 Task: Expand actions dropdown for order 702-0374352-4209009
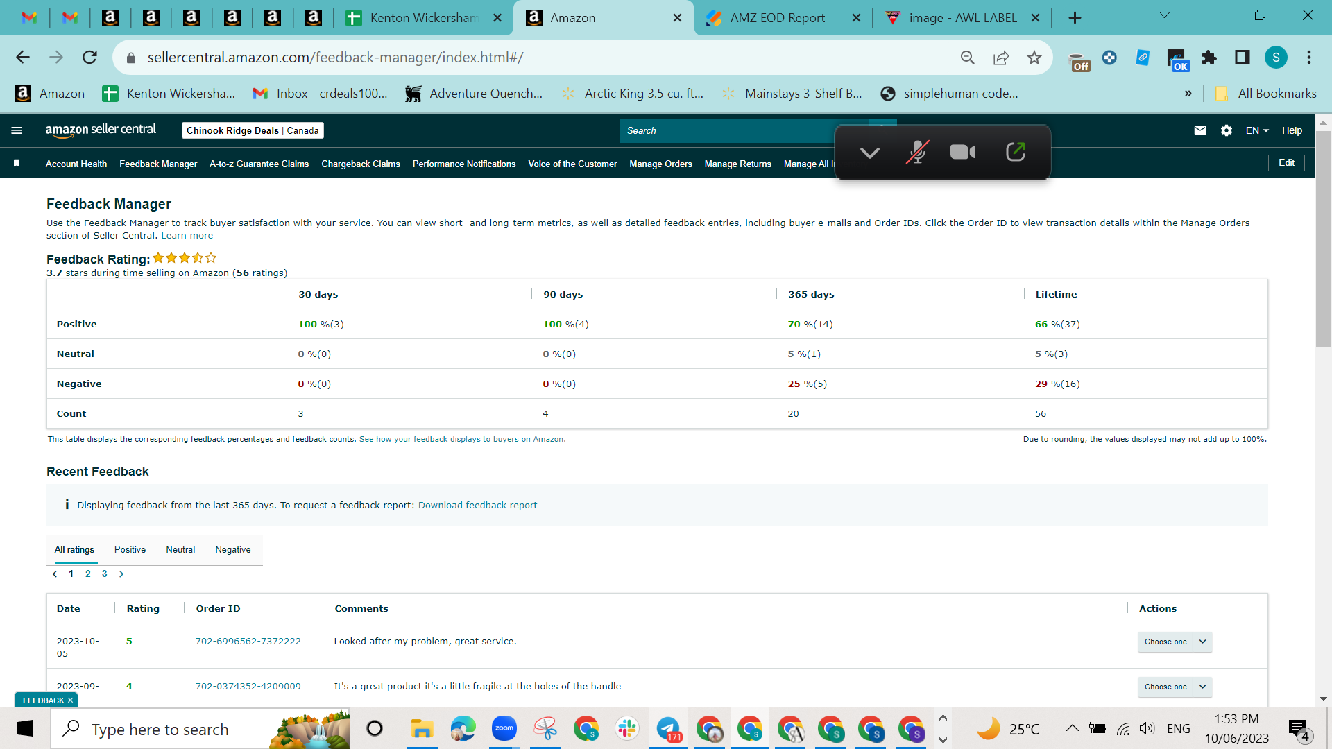coord(1203,687)
